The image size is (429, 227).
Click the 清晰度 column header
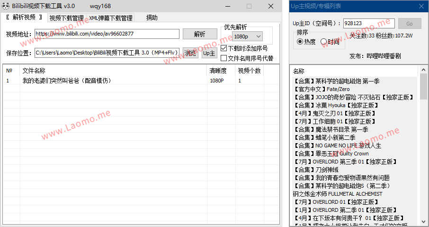tap(221, 71)
